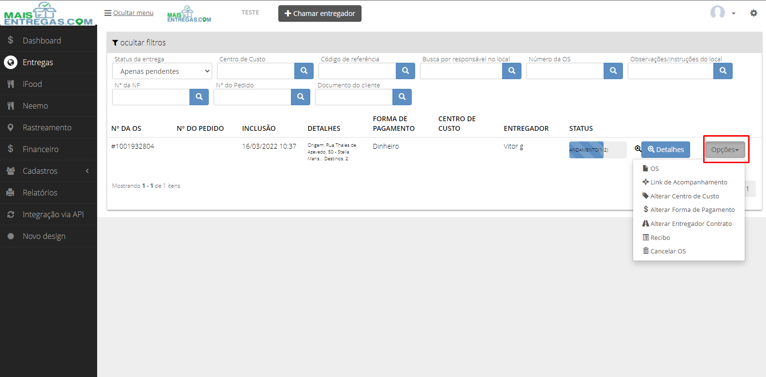Go to Entregas in sidebar
Screen dimensions: 766x377
click(x=48, y=62)
